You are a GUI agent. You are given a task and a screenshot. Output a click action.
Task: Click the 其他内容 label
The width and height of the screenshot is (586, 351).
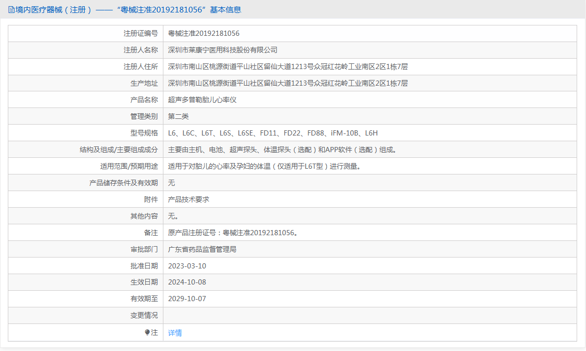[x=144, y=216]
